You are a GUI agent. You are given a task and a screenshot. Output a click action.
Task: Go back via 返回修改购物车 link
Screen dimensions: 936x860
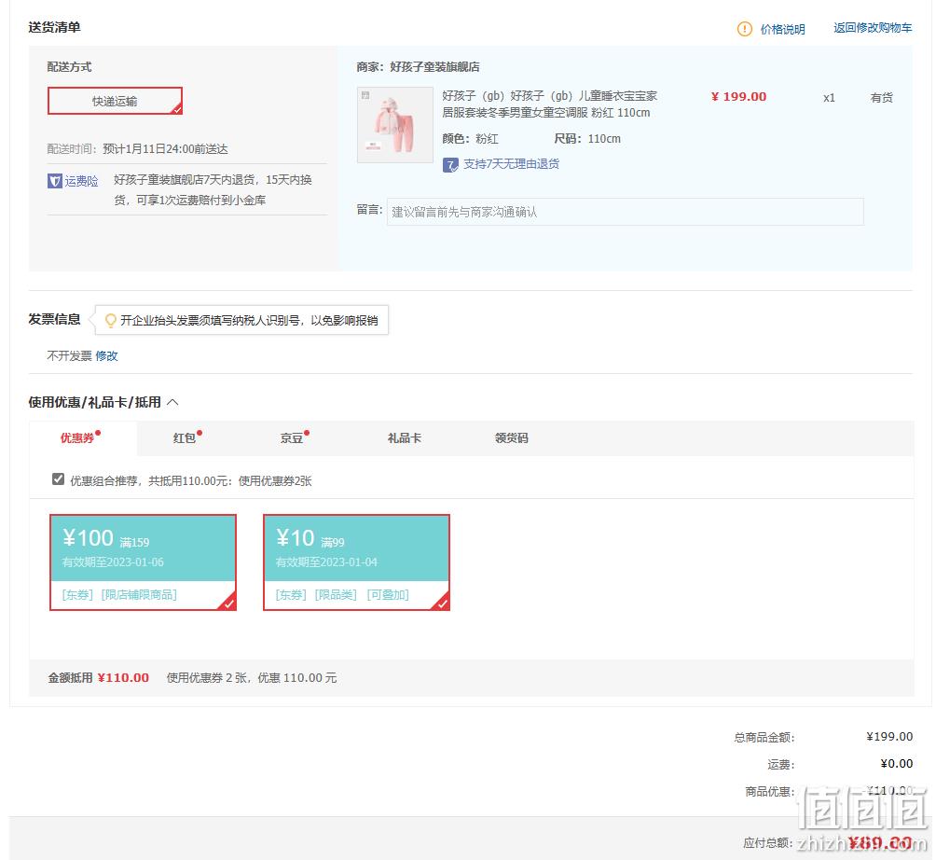(873, 27)
